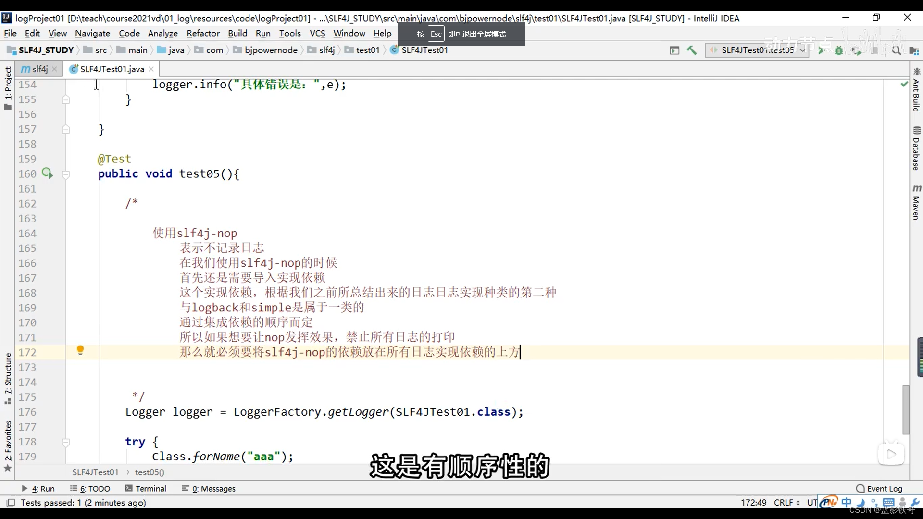Toggle tool window bars icon in status bar

pyautogui.click(x=10, y=503)
